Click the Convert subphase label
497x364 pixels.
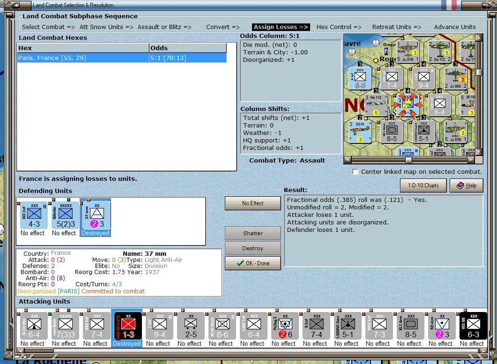coord(223,27)
